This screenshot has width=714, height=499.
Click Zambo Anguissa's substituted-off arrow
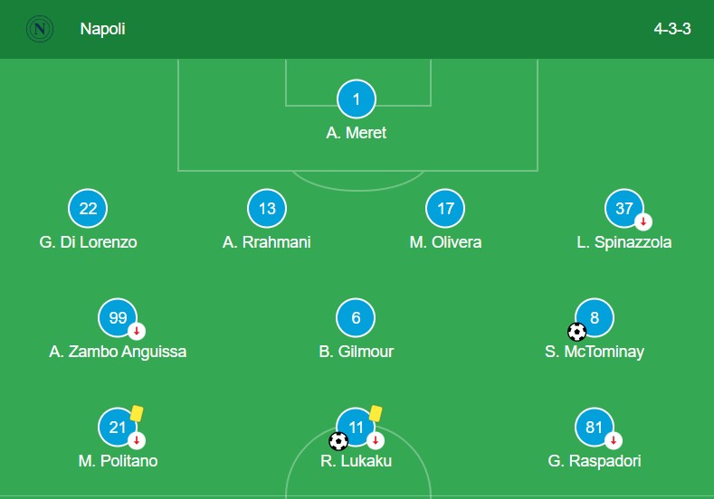point(137,331)
